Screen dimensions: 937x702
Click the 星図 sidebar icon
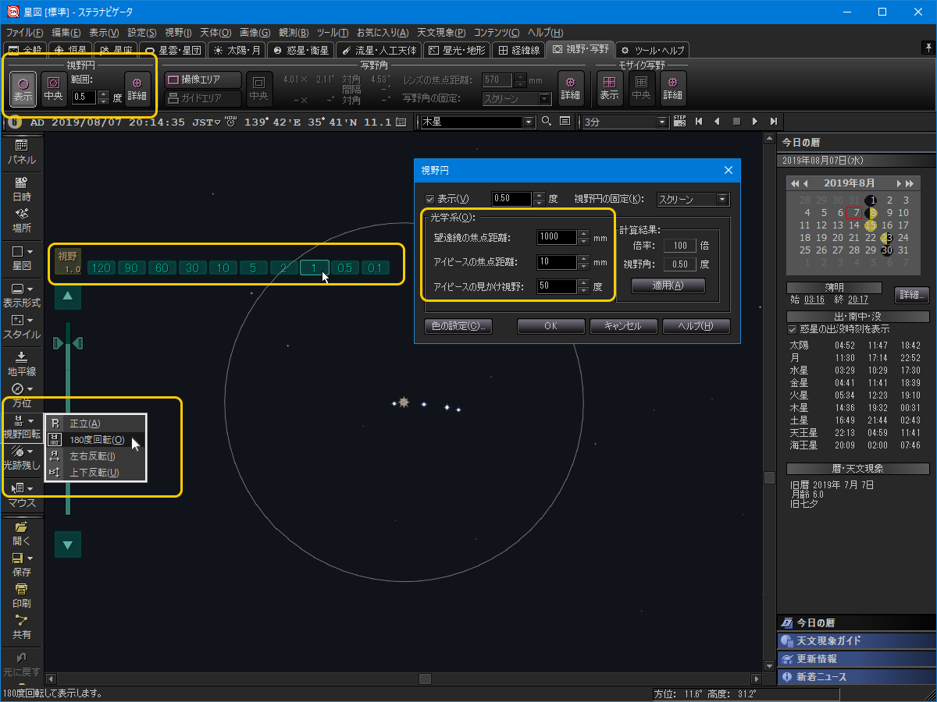[21, 258]
